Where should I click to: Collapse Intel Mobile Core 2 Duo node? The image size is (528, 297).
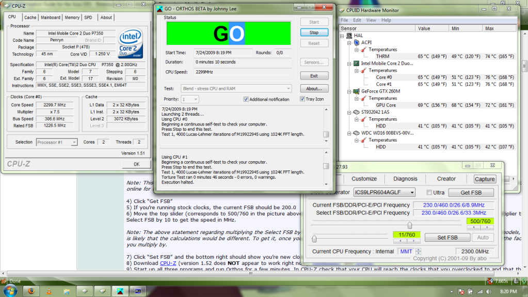tap(349, 64)
